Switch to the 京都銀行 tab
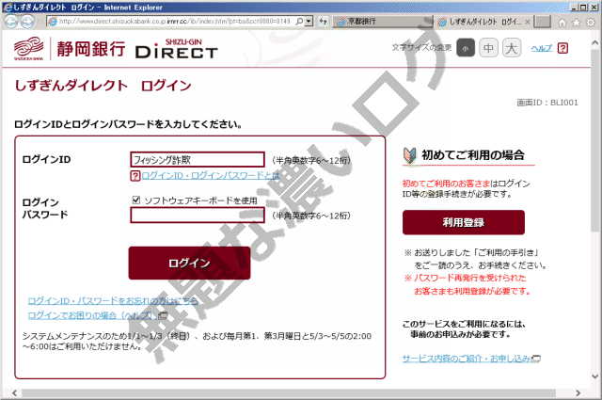Viewport: 602px width, 400px height. pos(382,22)
